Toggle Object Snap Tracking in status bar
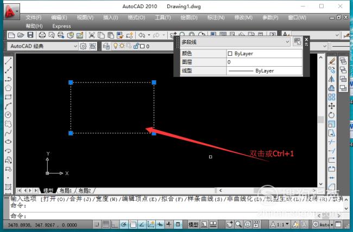353x232 pixels. pyautogui.click(x=142, y=224)
